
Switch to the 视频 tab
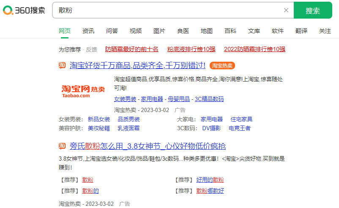tap(136, 31)
